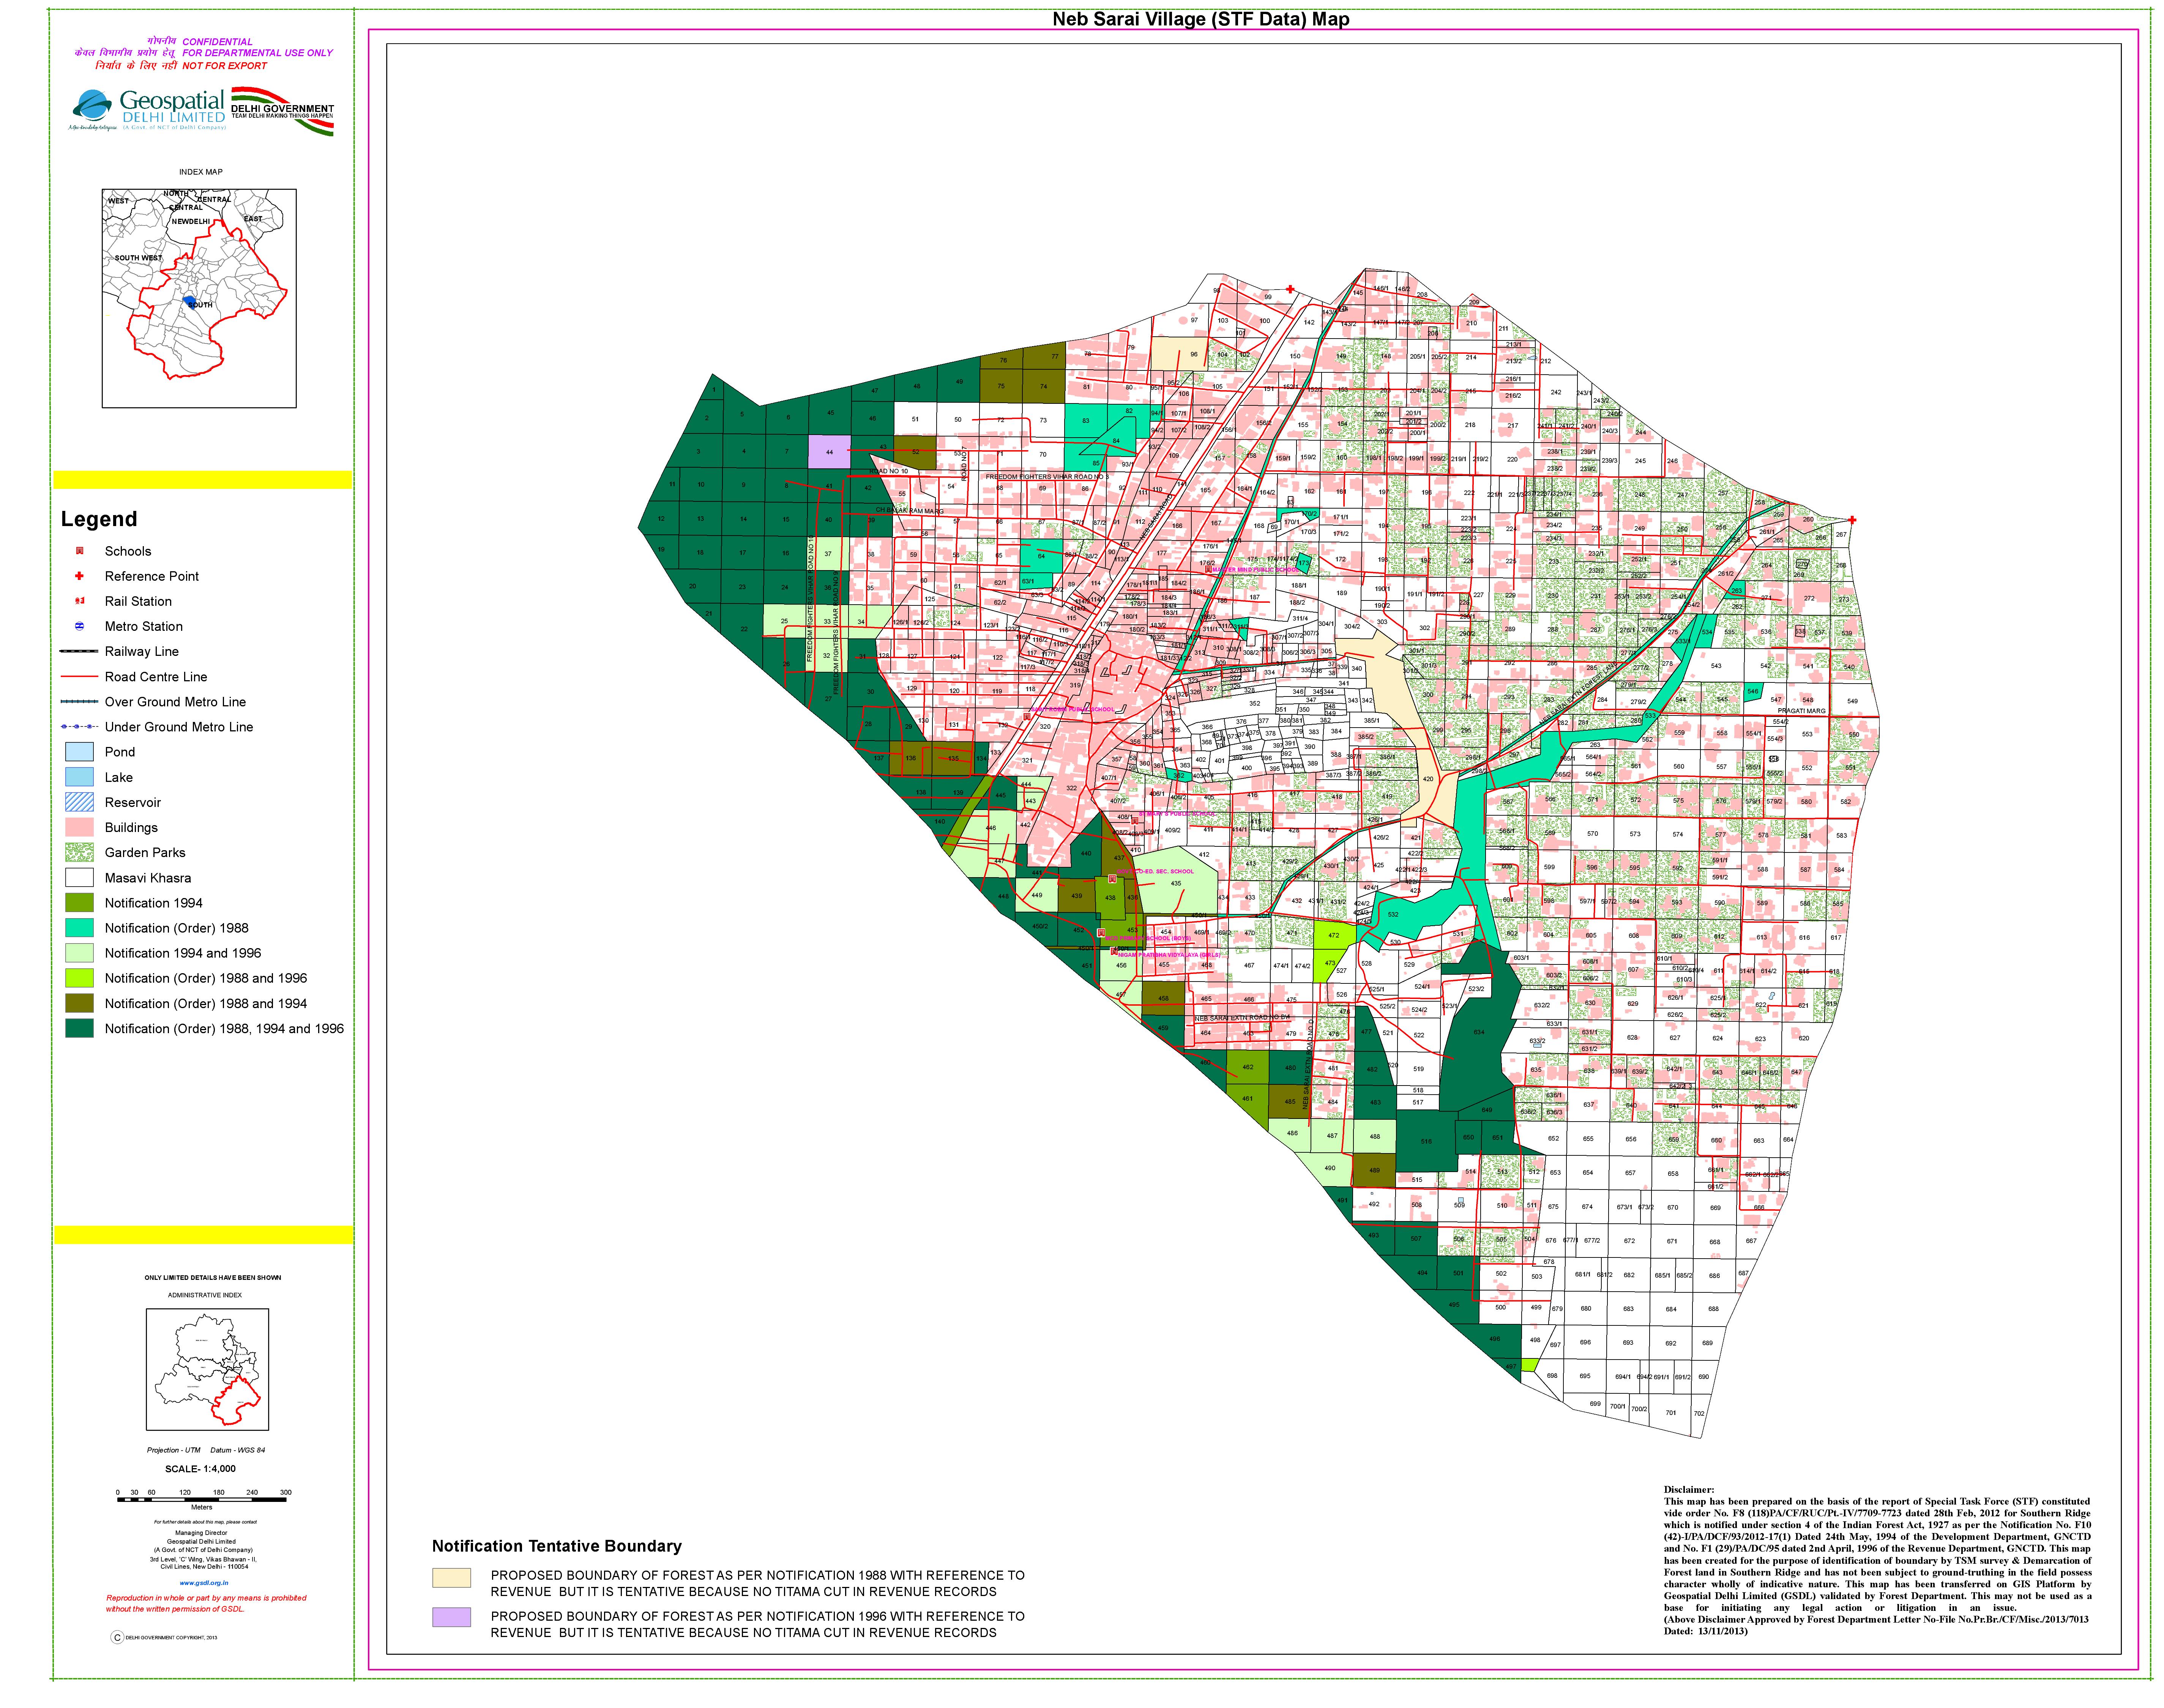The width and height of the screenshot is (2164, 1708).
Task: Open the www.gsdl.org.in link
Action: (x=204, y=1583)
